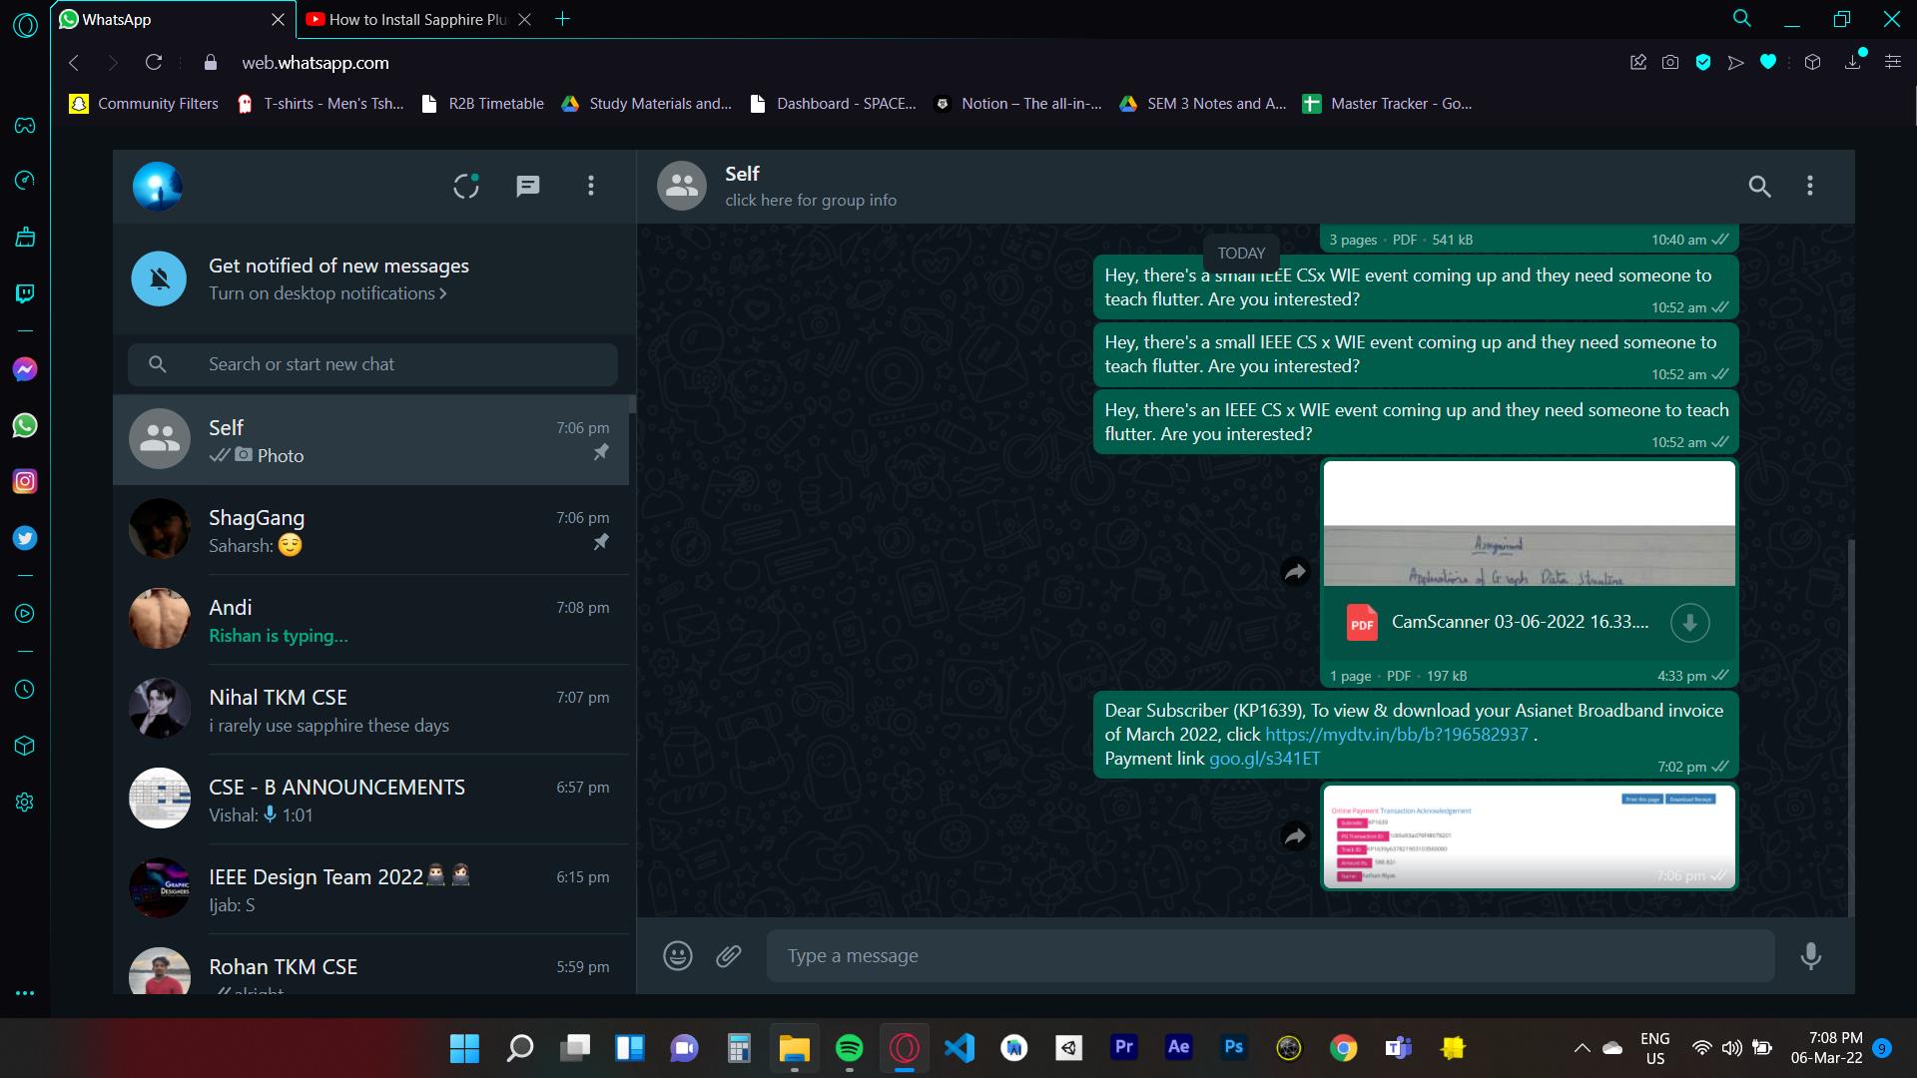Open the Self chat options menu
1917x1078 pixels.
point(1809,187)
